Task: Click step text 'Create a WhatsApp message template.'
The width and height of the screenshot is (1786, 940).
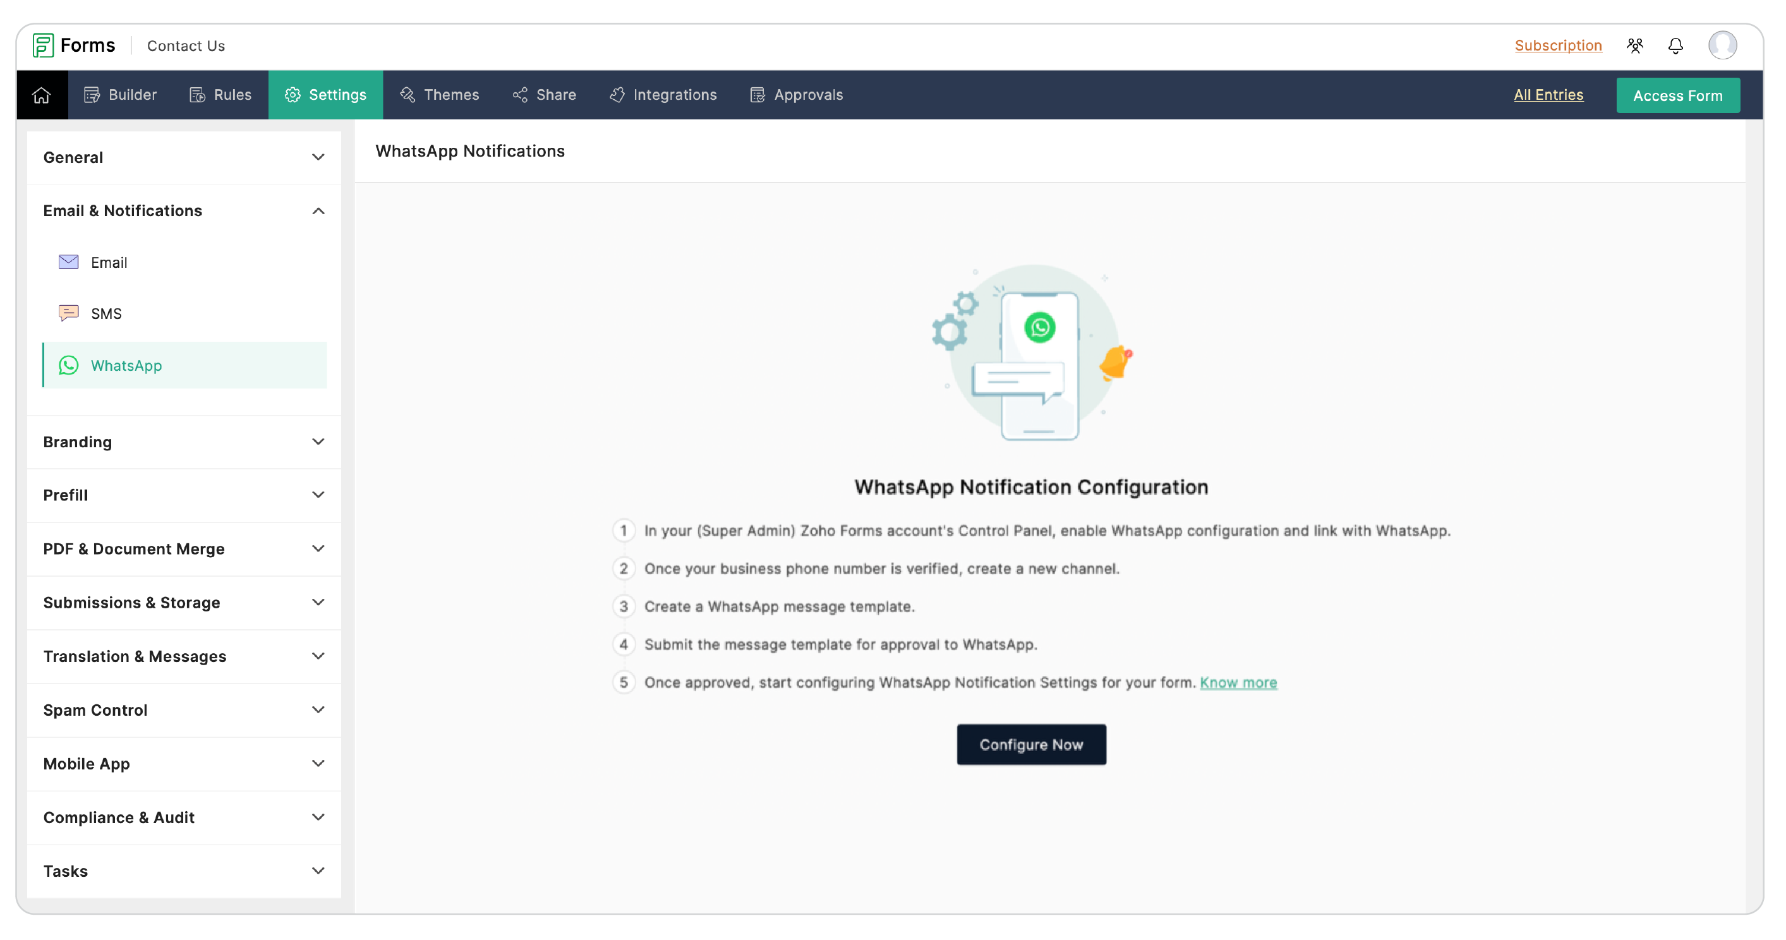Action: (x=780, y=607)
